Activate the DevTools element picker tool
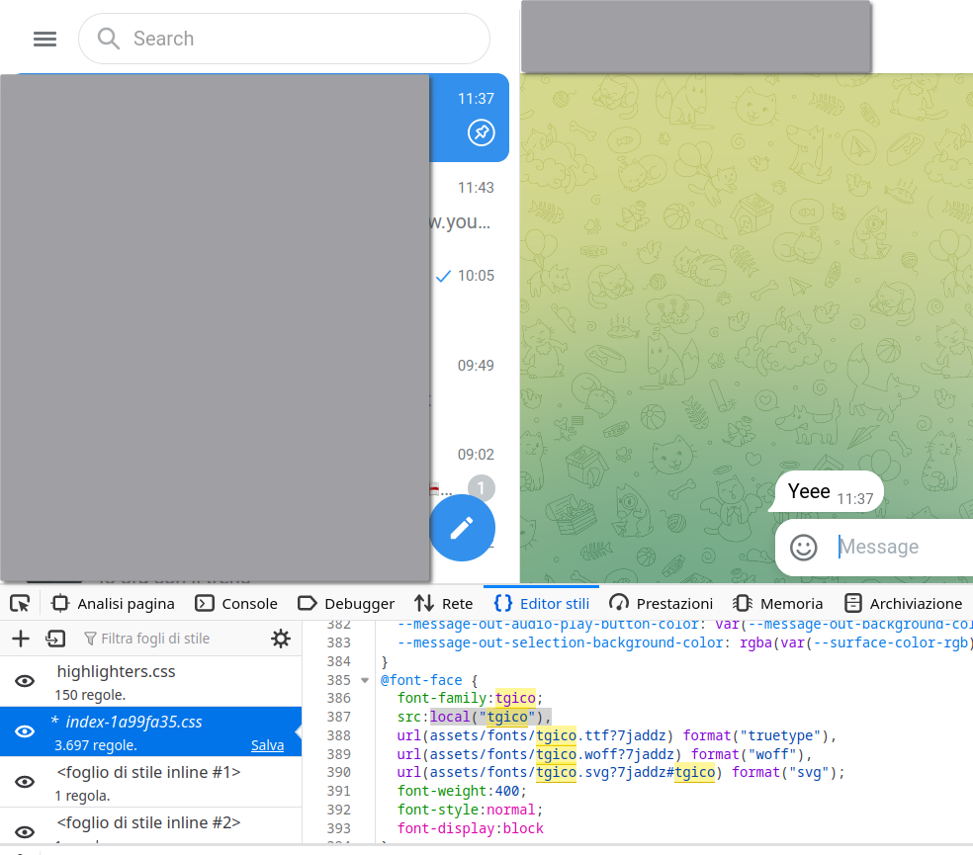The width and height of the screenshot is (973, 855). pyautogui.click(x=19, y=602)
